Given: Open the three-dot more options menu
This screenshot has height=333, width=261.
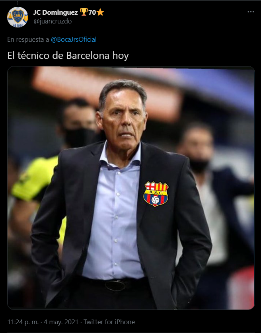Looking at the screenshot, I should 251,12.
